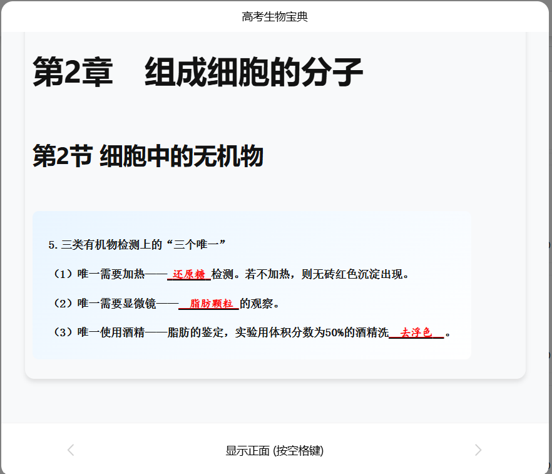Click the red answer 还原糖

coord(189,274)
